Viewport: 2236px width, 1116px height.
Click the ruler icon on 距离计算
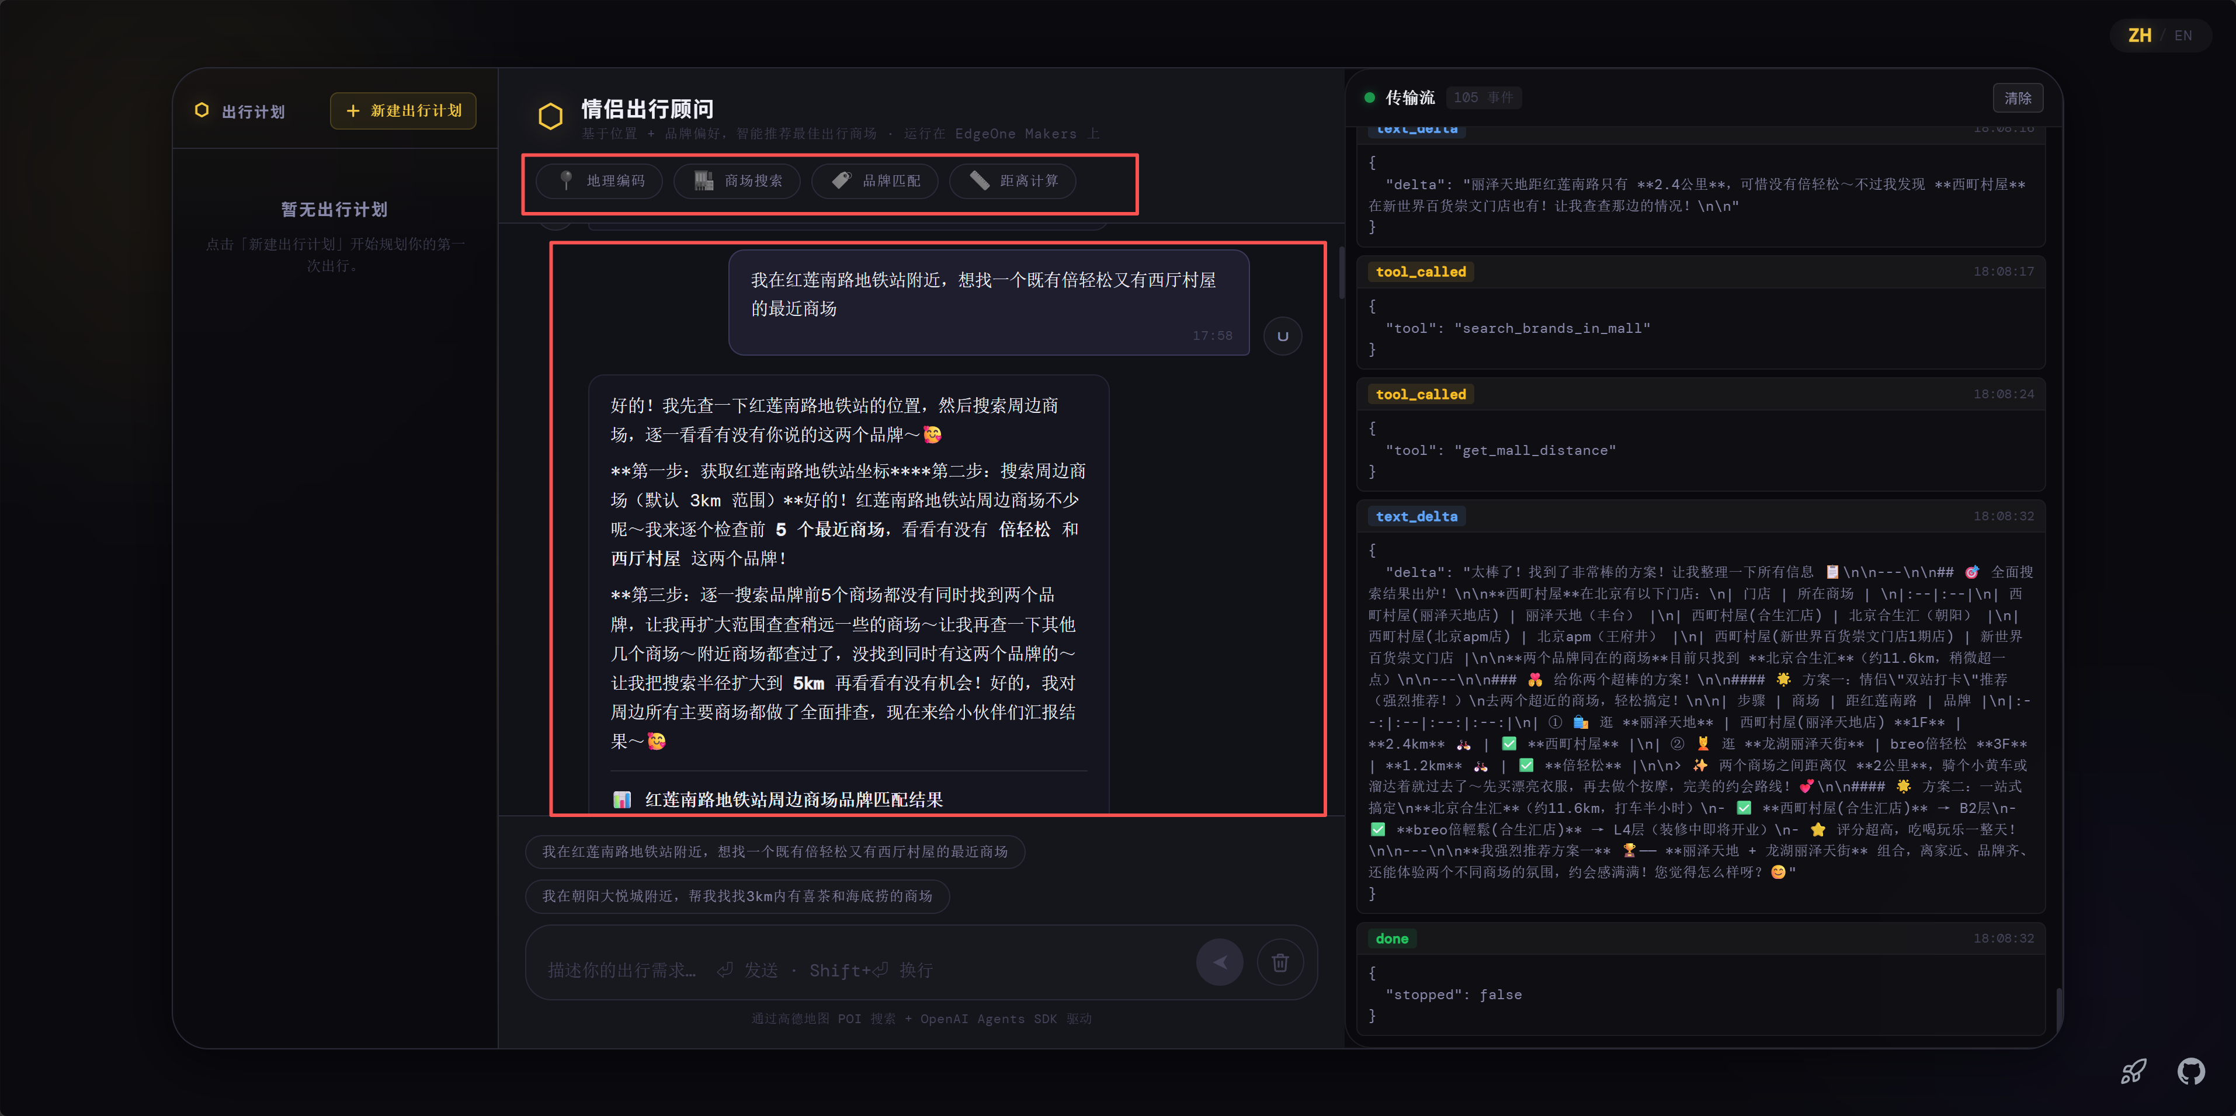[x=979, y=180]
